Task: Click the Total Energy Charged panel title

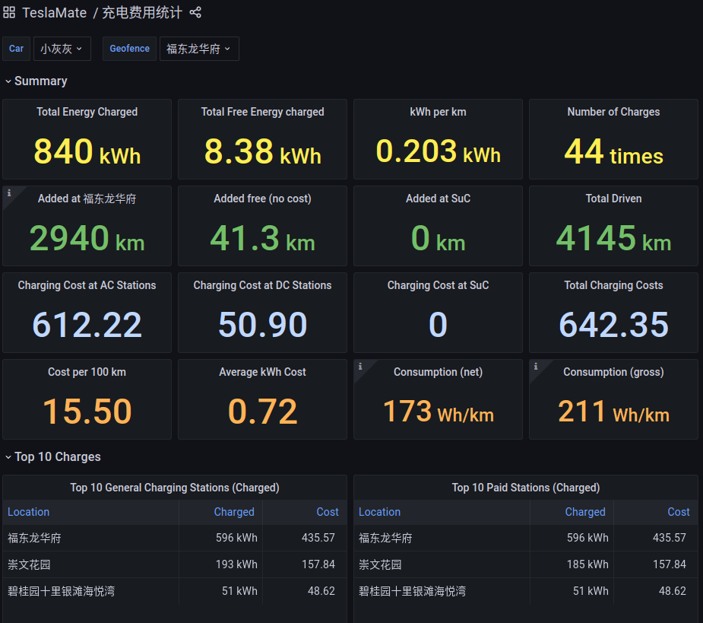Action: pos(87,112)
